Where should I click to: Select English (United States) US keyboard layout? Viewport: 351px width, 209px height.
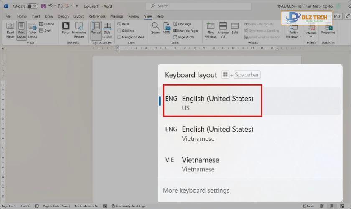(x=250, y=101)
